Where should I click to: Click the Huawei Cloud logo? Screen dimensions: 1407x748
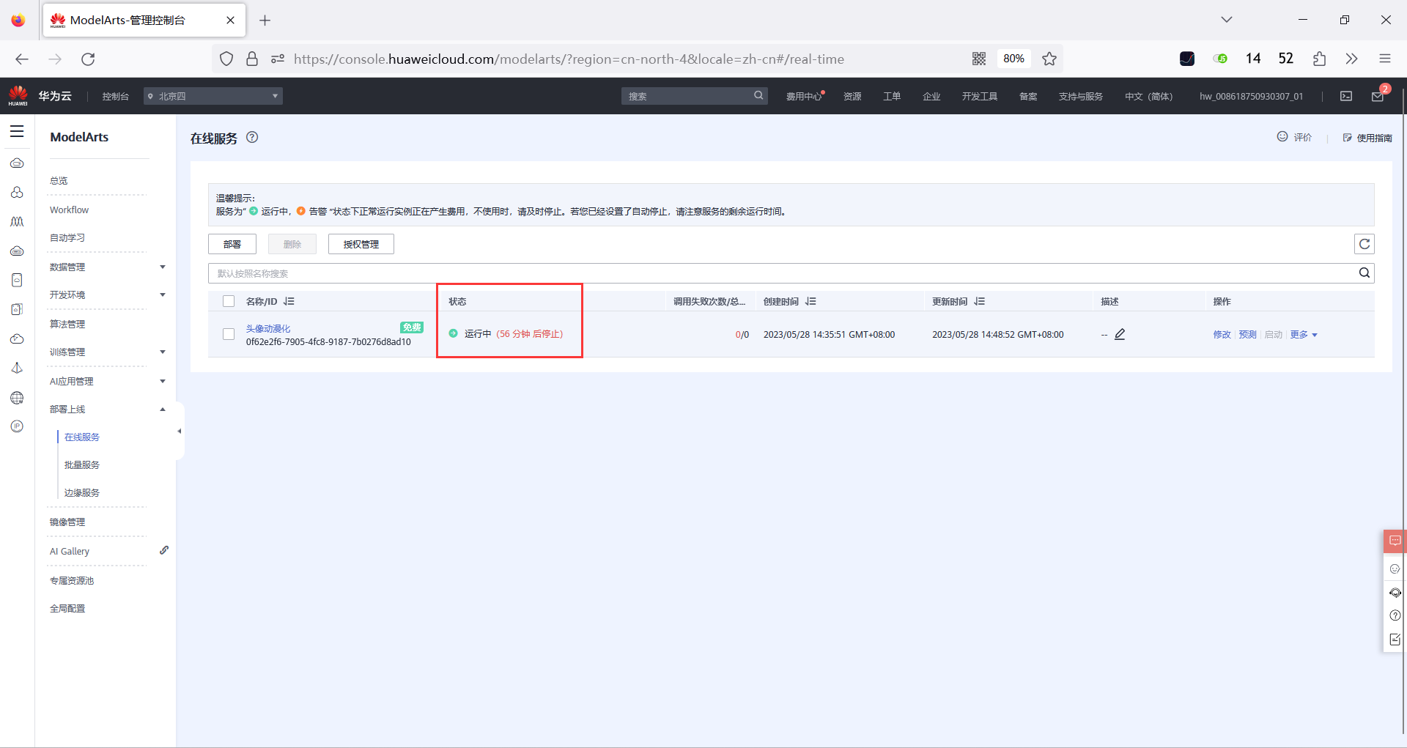(x=18, y=95)
